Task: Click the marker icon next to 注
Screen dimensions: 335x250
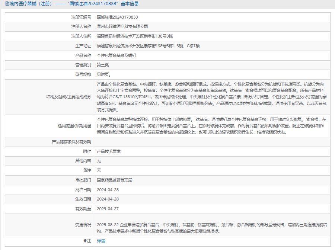Action: (85, 241)
